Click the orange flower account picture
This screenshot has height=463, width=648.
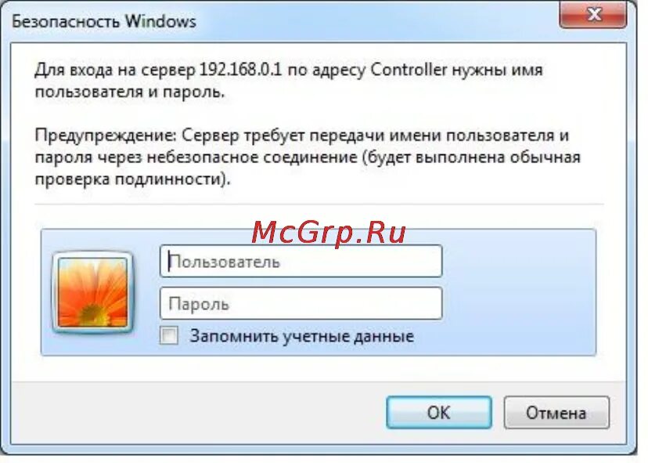point(92,292)
